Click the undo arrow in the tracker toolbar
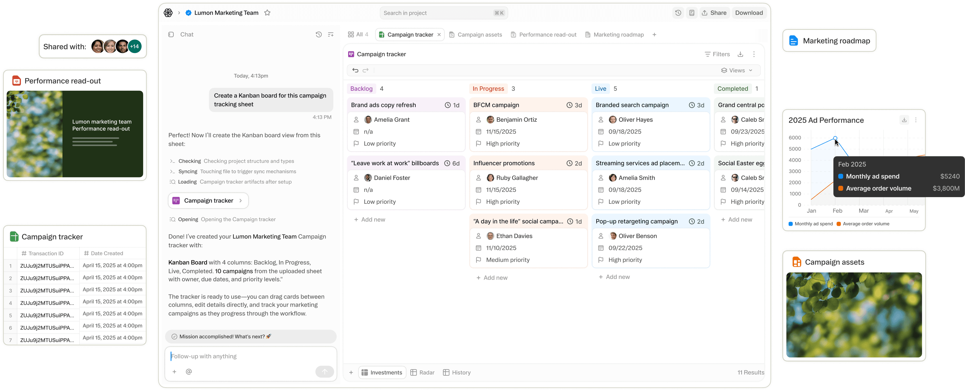 click(355, 70)
